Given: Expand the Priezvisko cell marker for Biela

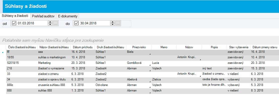Looking at the screenshot, I should [150, 54].
